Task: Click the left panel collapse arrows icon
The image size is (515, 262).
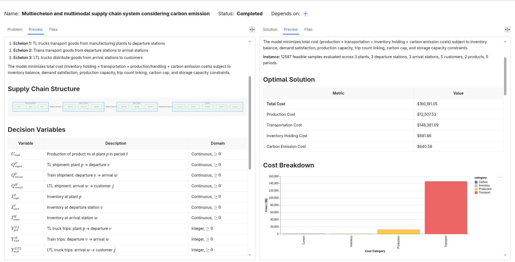Action: [252, 29]
